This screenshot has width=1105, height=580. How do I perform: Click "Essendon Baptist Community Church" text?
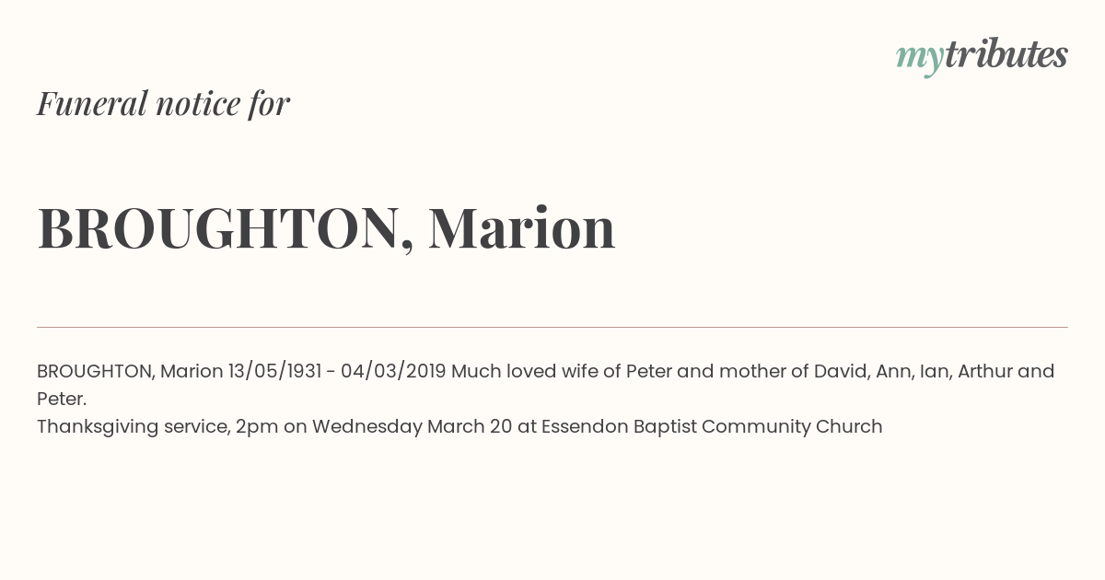(x=712, y=426)
